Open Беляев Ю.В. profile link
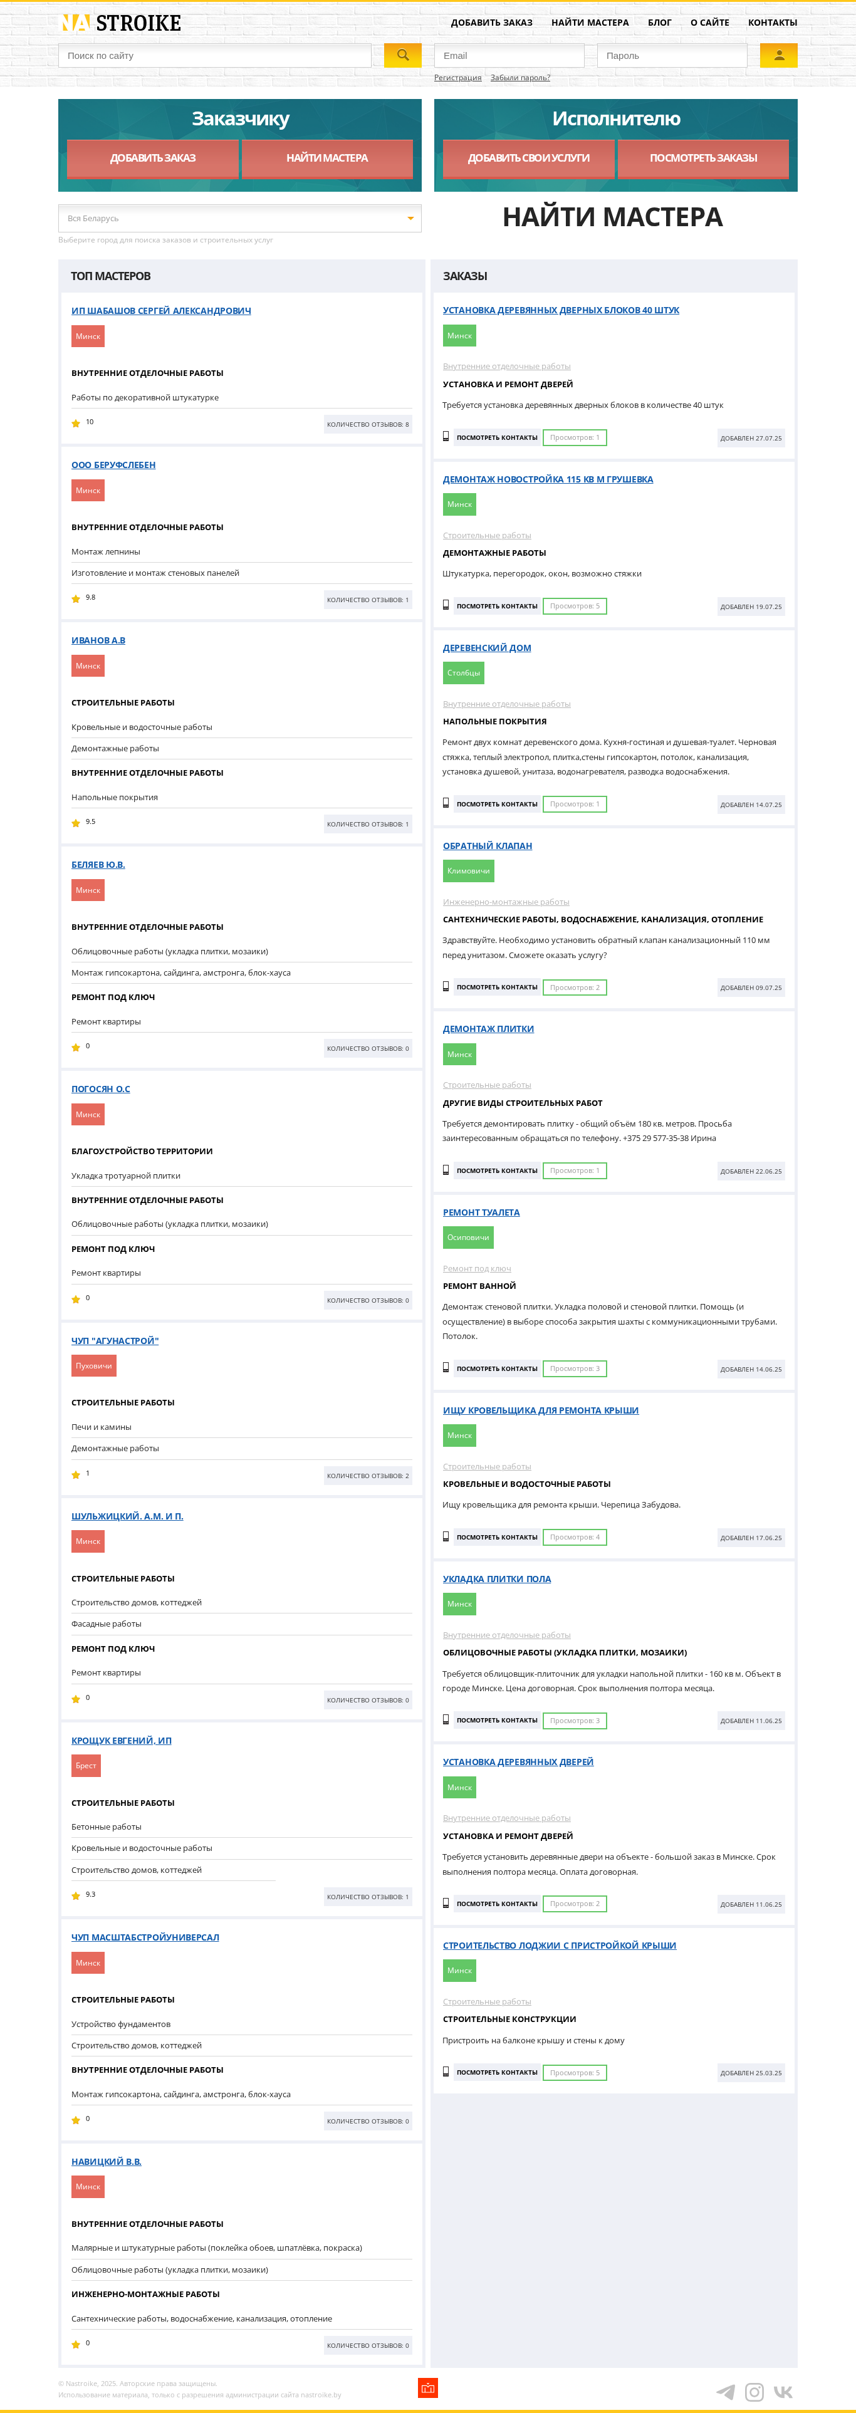856x2413 pixels. coord(98,865)
